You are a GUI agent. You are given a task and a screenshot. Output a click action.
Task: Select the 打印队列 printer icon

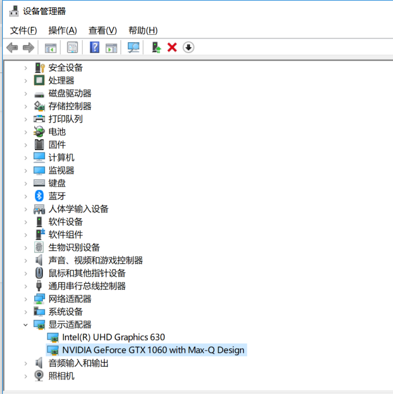[x=39, y=119]
